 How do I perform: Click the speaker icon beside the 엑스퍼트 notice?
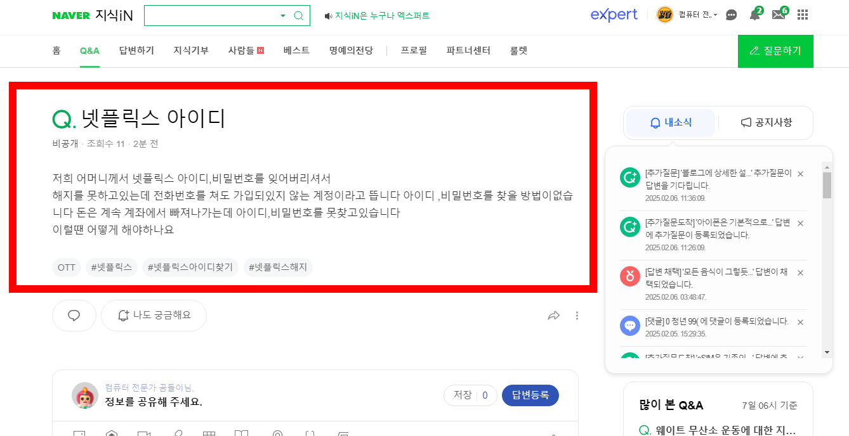click(328, 16)
